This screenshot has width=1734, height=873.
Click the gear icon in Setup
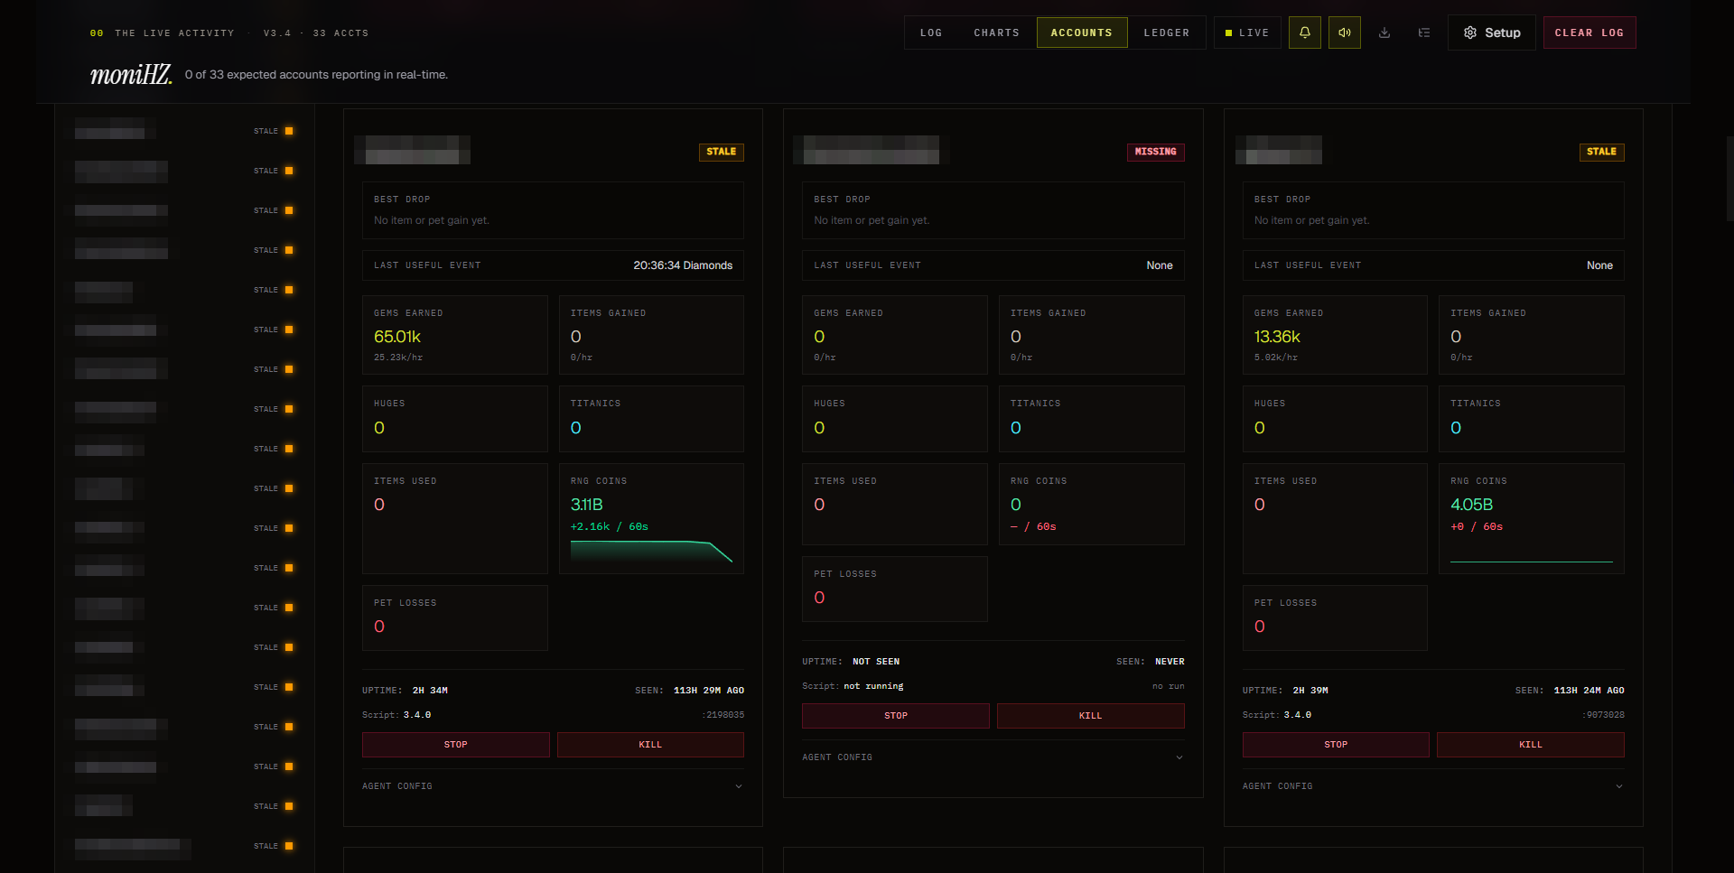coord(1470,33)
